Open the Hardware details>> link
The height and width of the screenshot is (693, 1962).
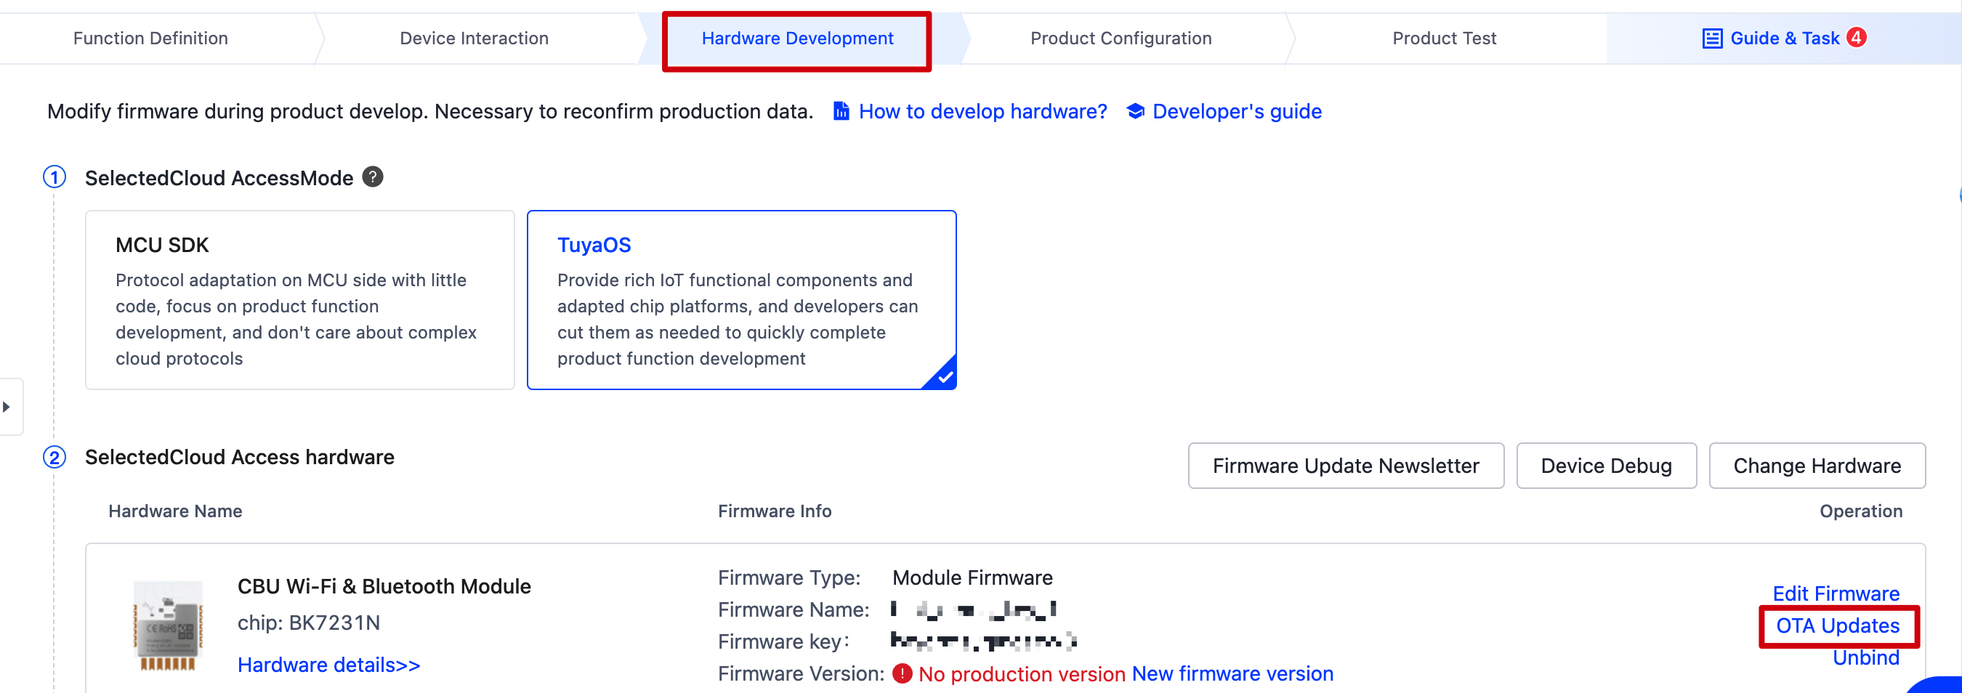point(329,665)
